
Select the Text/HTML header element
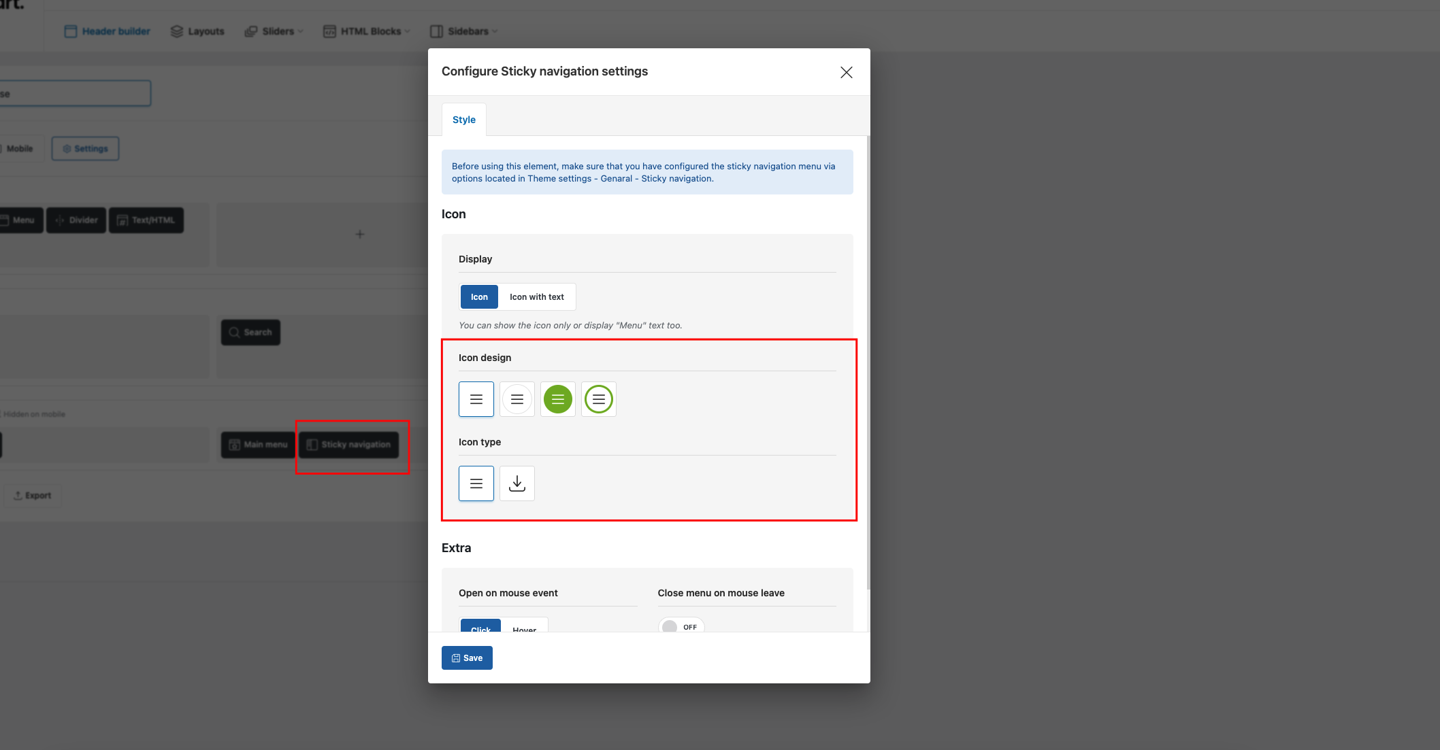click(x=146, y=220)
